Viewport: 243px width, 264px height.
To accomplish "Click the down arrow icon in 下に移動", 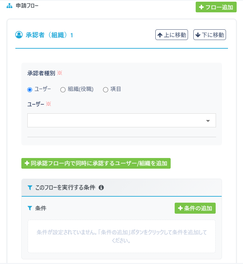I will (x=198, y=35).
